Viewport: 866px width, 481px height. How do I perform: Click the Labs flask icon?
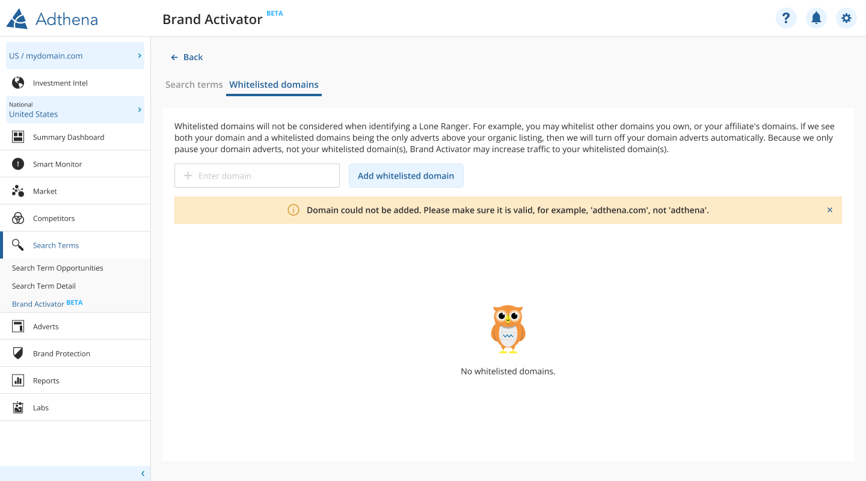click(18, 408)
